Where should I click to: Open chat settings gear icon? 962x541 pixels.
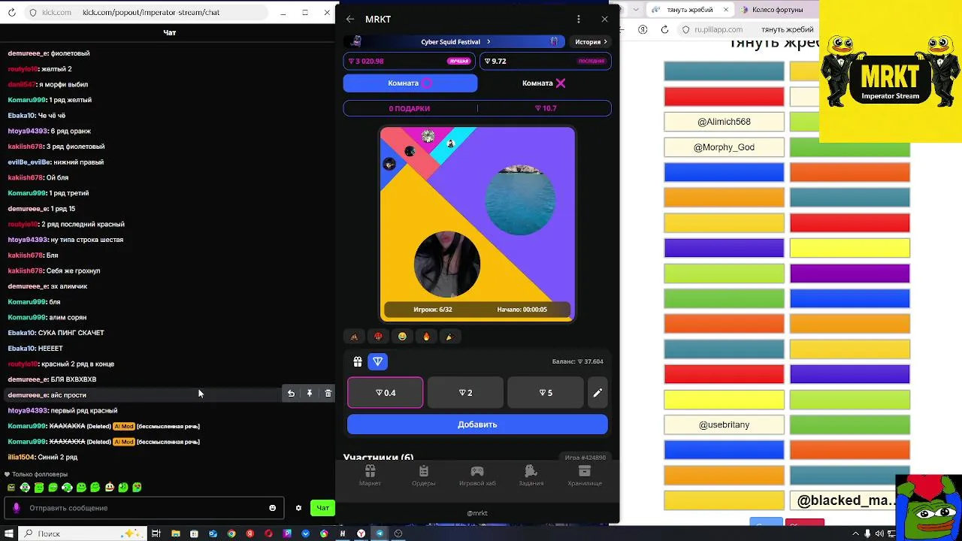click(298, 508)
